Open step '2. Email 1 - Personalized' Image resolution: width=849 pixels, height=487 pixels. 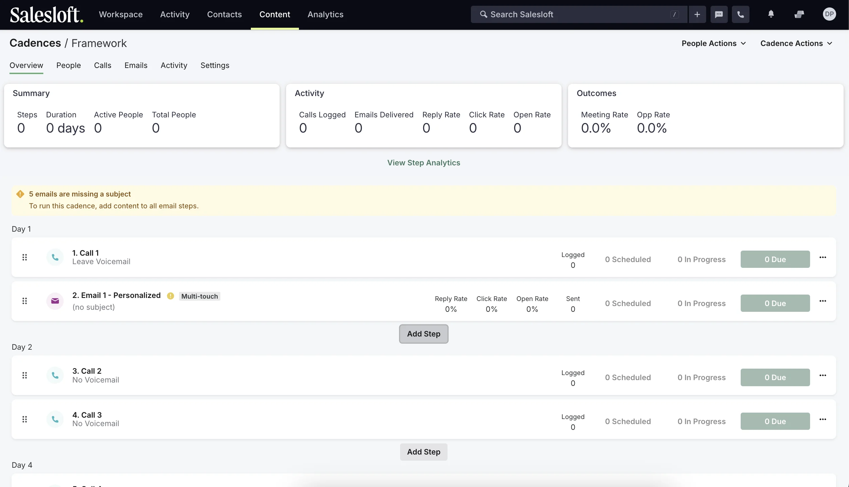(116, 295)
